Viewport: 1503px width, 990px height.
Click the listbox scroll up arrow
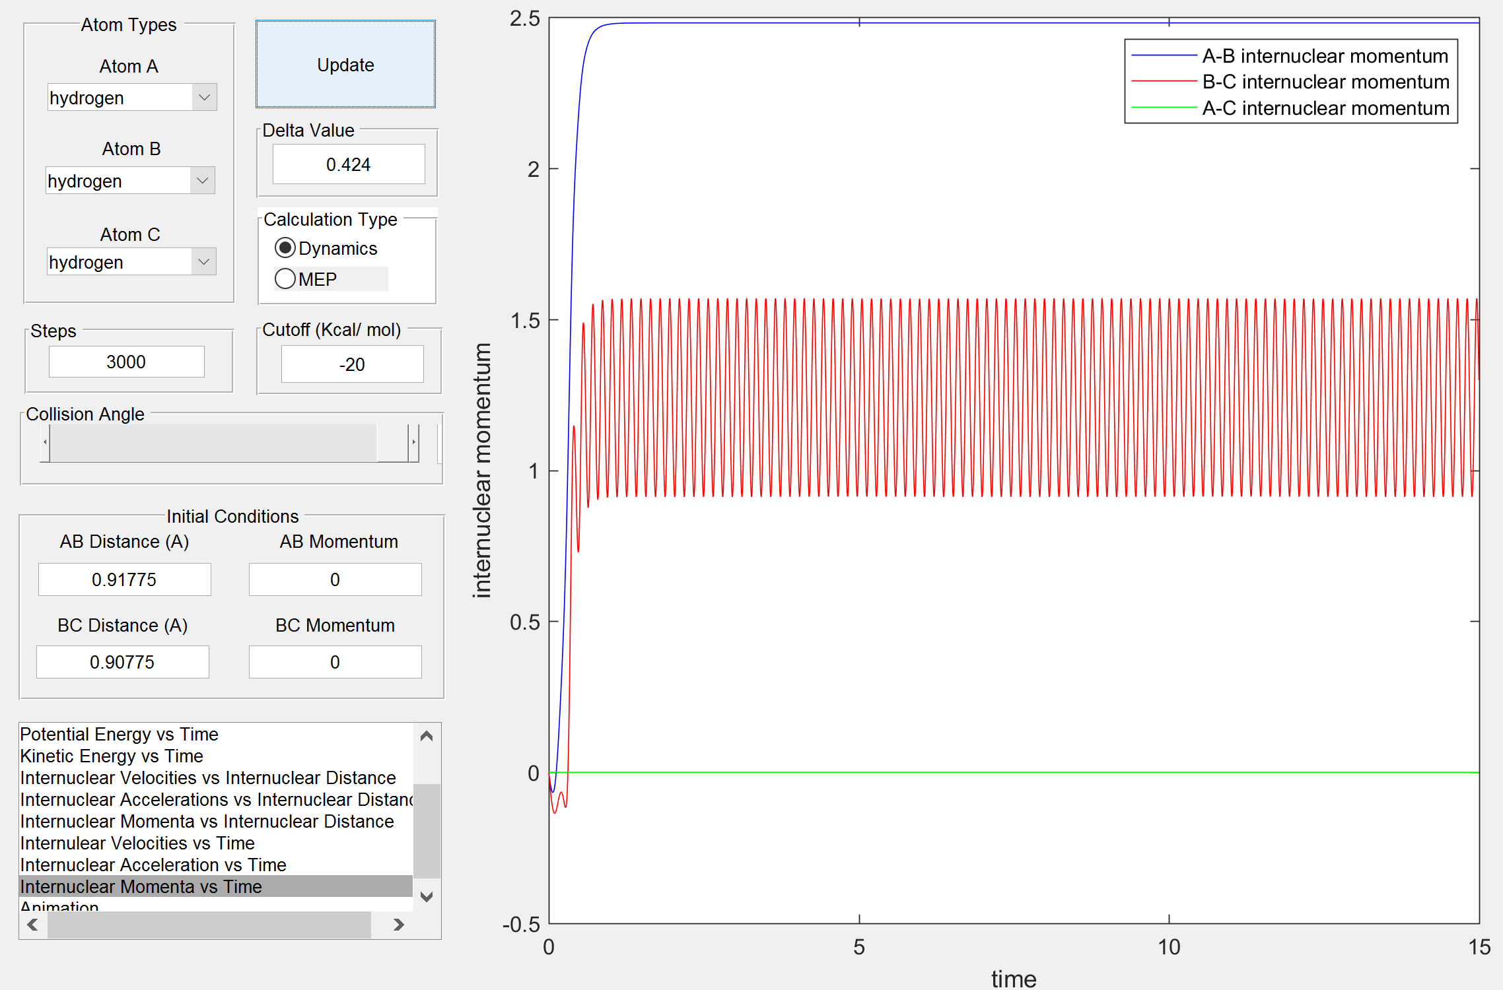427,736
